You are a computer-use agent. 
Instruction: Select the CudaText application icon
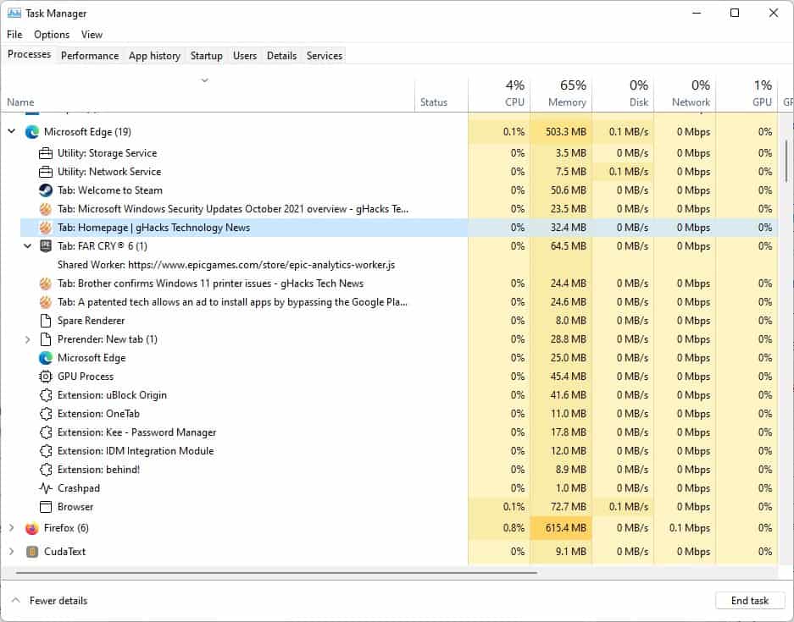point(31,551)
